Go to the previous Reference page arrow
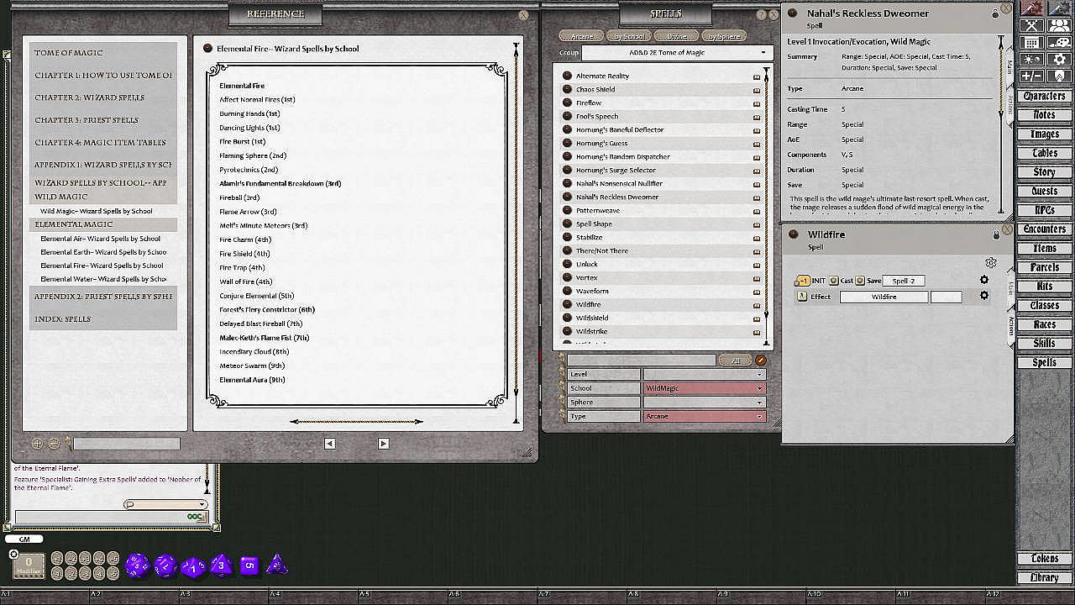 (x=329, y=444)
